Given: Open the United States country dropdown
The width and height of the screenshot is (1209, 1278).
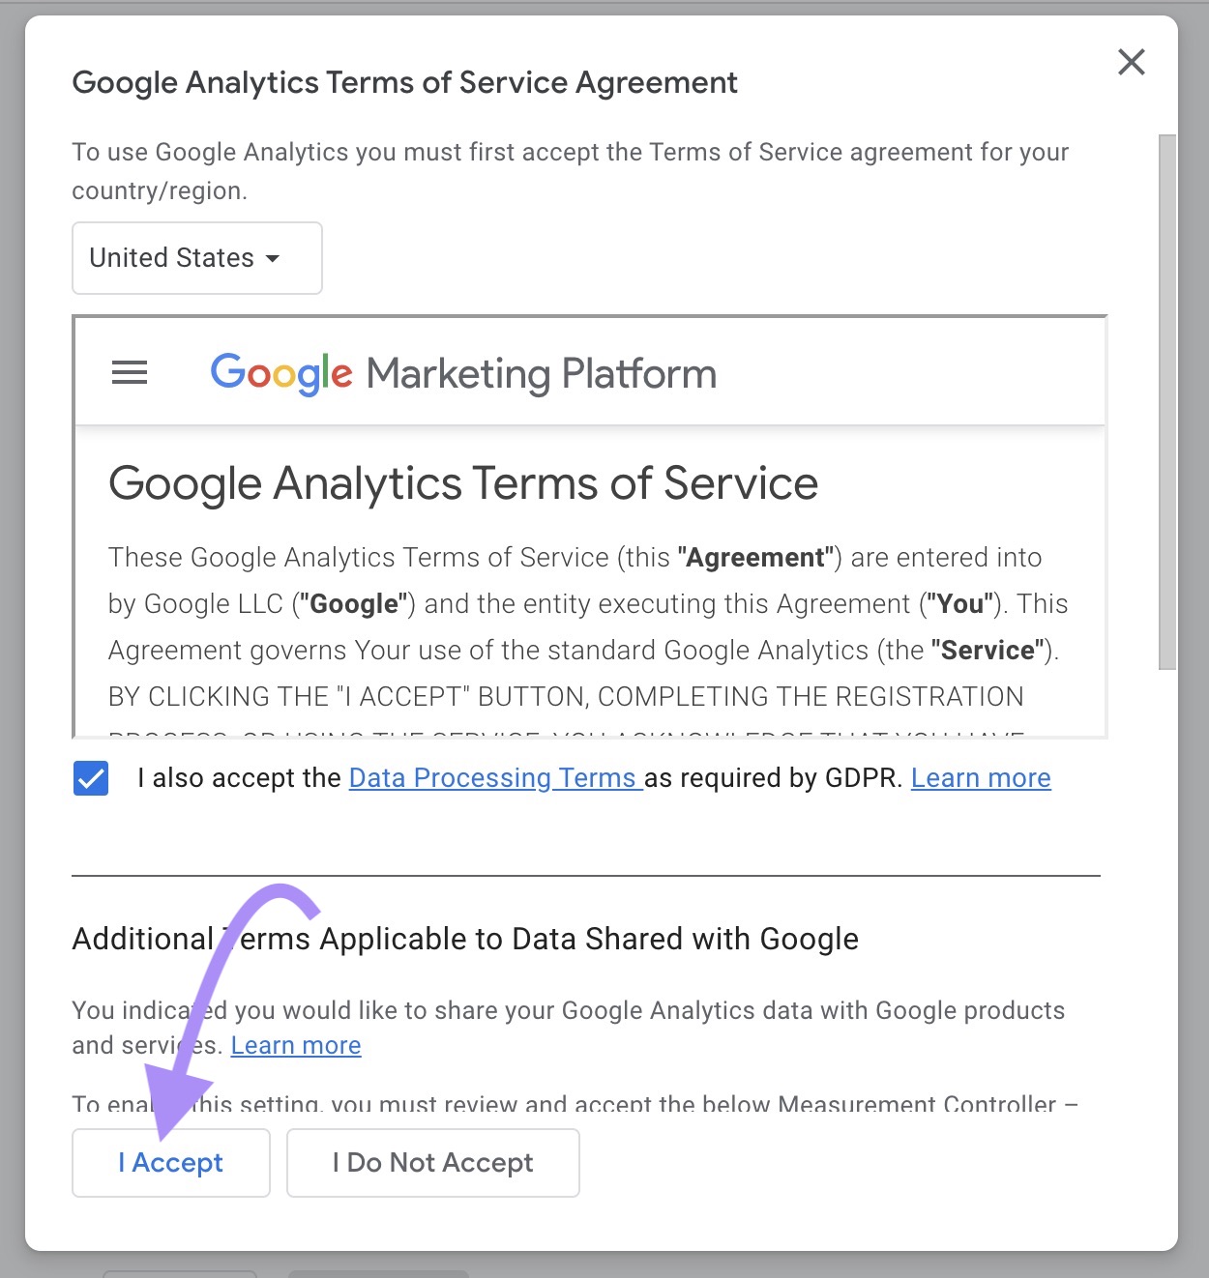Looking at the screenshot, I should pos(196,258).
